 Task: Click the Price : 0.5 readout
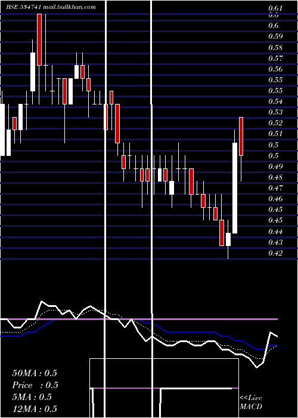[x=35, y=385]
